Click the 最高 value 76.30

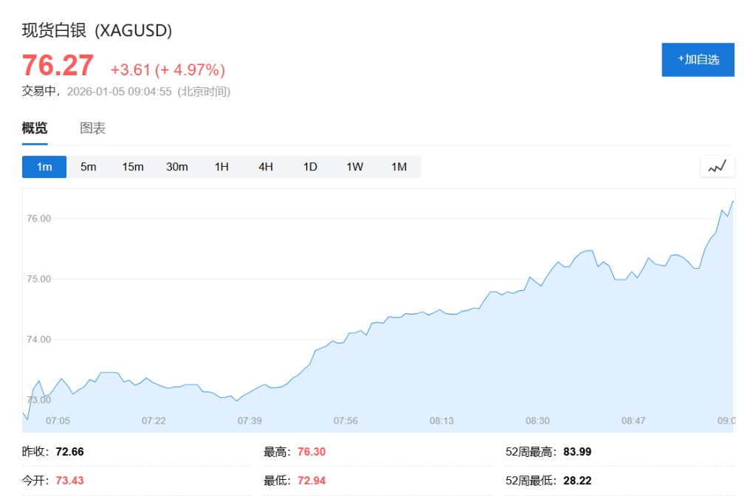tap(312, 452)
